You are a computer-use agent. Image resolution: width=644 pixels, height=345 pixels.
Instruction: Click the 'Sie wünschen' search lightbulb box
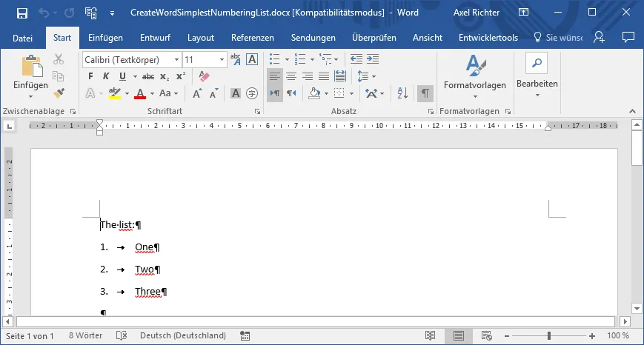558,38
